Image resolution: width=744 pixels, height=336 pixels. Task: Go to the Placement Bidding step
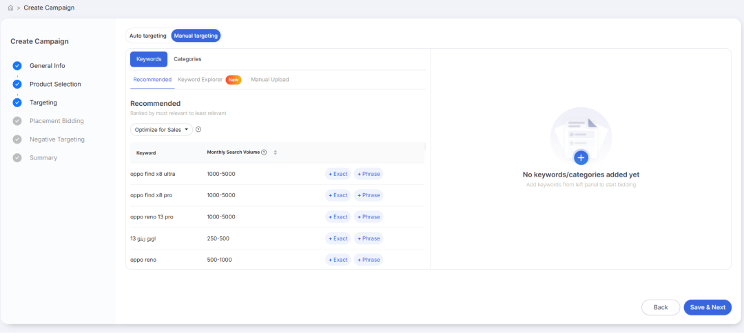pos(56,121)
